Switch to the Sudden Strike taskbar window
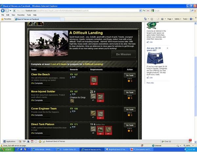197x153 pixels. (x=67, y=149)
